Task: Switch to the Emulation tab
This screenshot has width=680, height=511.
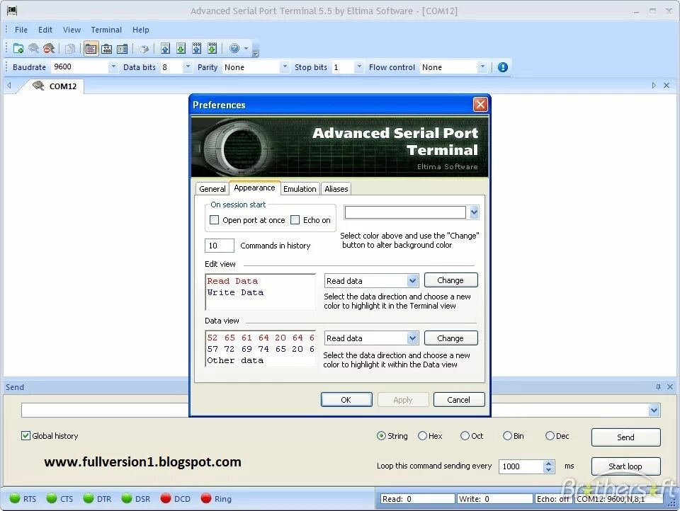Action: [300, 188]
